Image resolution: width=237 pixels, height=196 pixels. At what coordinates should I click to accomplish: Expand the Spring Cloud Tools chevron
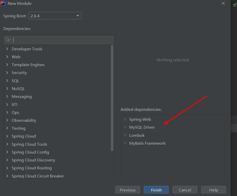point(7,144)
